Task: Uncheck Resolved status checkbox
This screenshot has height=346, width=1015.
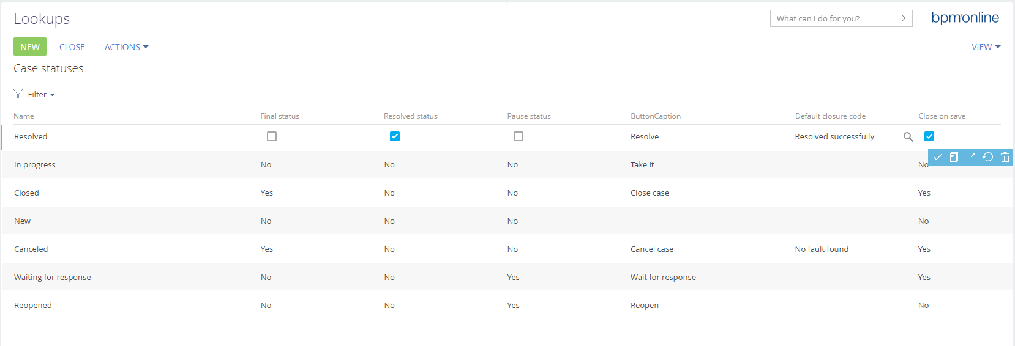Action: 395,136
